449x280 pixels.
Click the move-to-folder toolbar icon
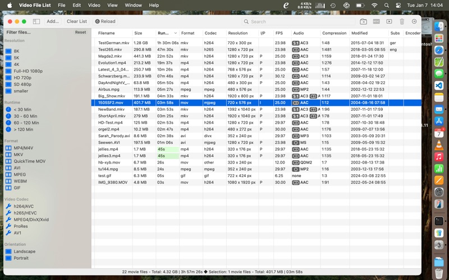(363, 21)
